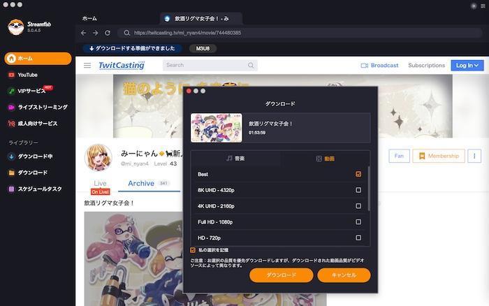
Task: Click the StreamFab sloth logo
Action: pyautogui.click(x=16, y=27)
